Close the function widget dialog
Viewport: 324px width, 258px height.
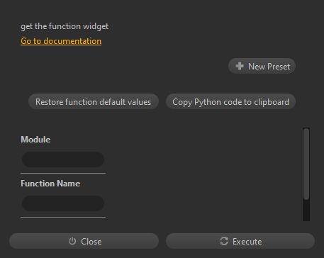coord(84,241)
